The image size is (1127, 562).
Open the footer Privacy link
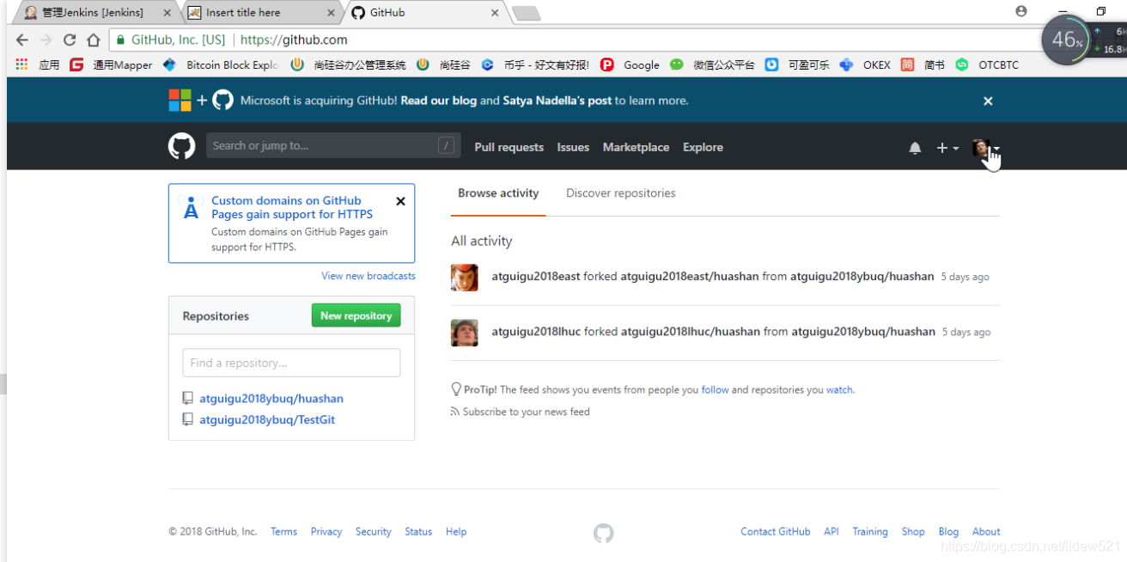click(326, 531)
